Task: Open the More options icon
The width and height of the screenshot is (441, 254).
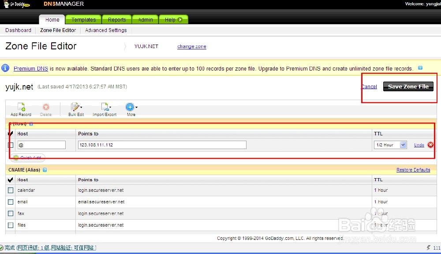Action: click(130, 107)
